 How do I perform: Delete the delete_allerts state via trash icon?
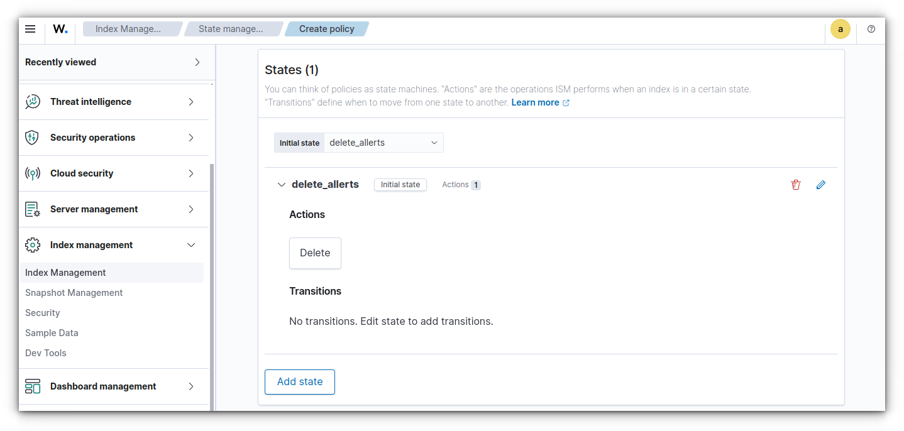pos(796,185)
